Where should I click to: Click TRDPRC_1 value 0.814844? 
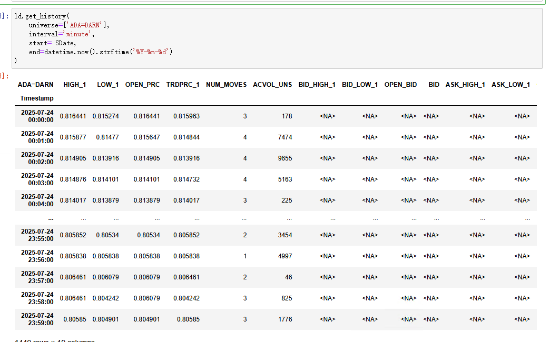186,137
